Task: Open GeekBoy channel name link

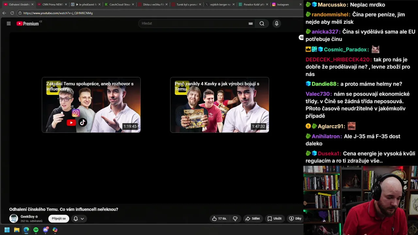Action: point(27,217)
